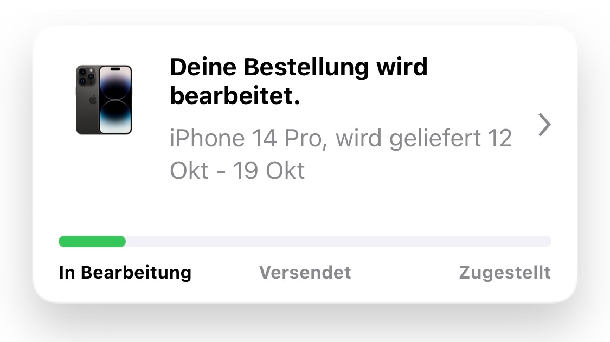The width and height of the screenshot is (610, 342).
Task: Tap the camera module on the iPhone image
Action: (86, 76)
